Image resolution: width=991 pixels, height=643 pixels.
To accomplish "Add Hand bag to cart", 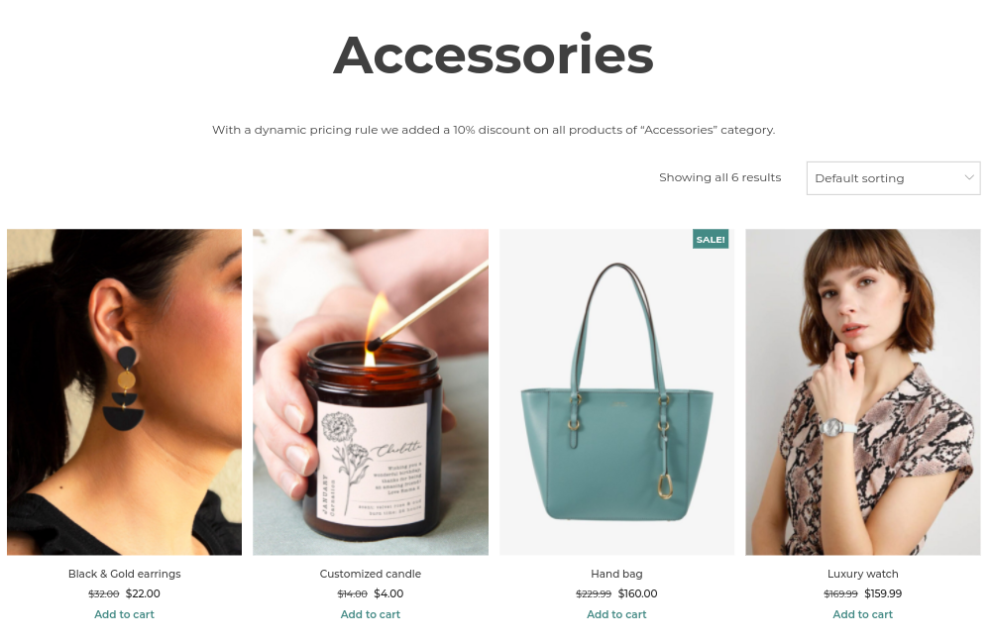I will pos(616,614).
